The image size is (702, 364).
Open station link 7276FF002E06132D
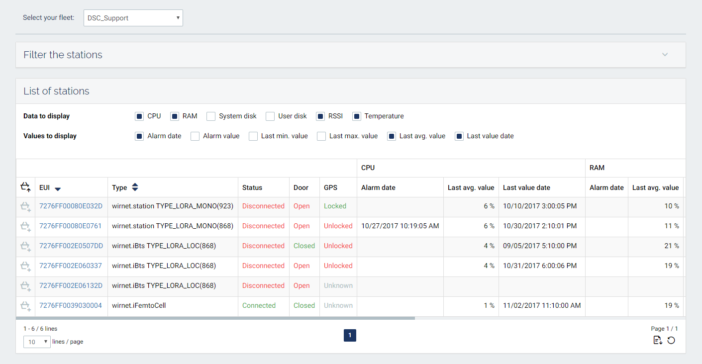click(x=71, y=286)
